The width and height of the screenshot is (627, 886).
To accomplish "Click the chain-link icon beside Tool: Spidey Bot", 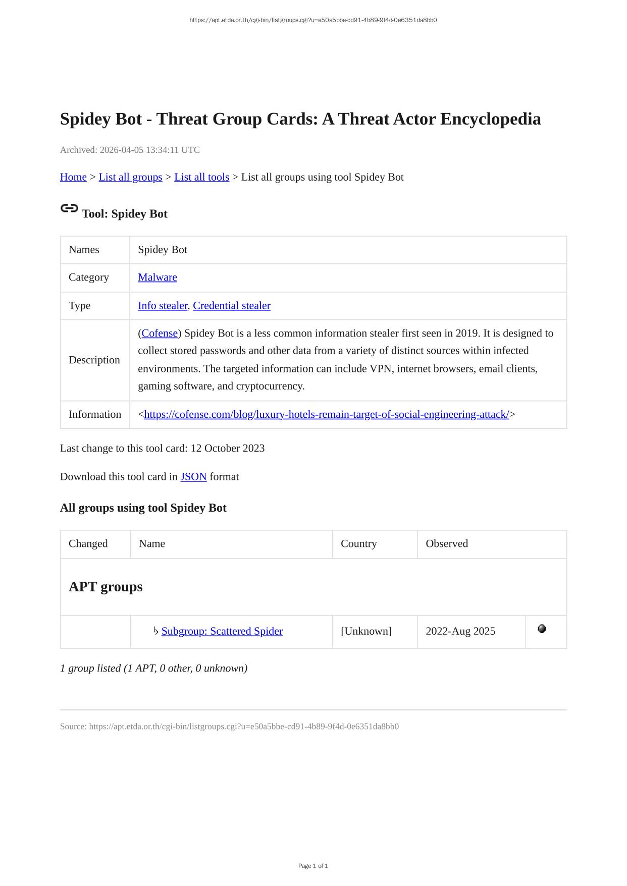I will tap(69, 208).
